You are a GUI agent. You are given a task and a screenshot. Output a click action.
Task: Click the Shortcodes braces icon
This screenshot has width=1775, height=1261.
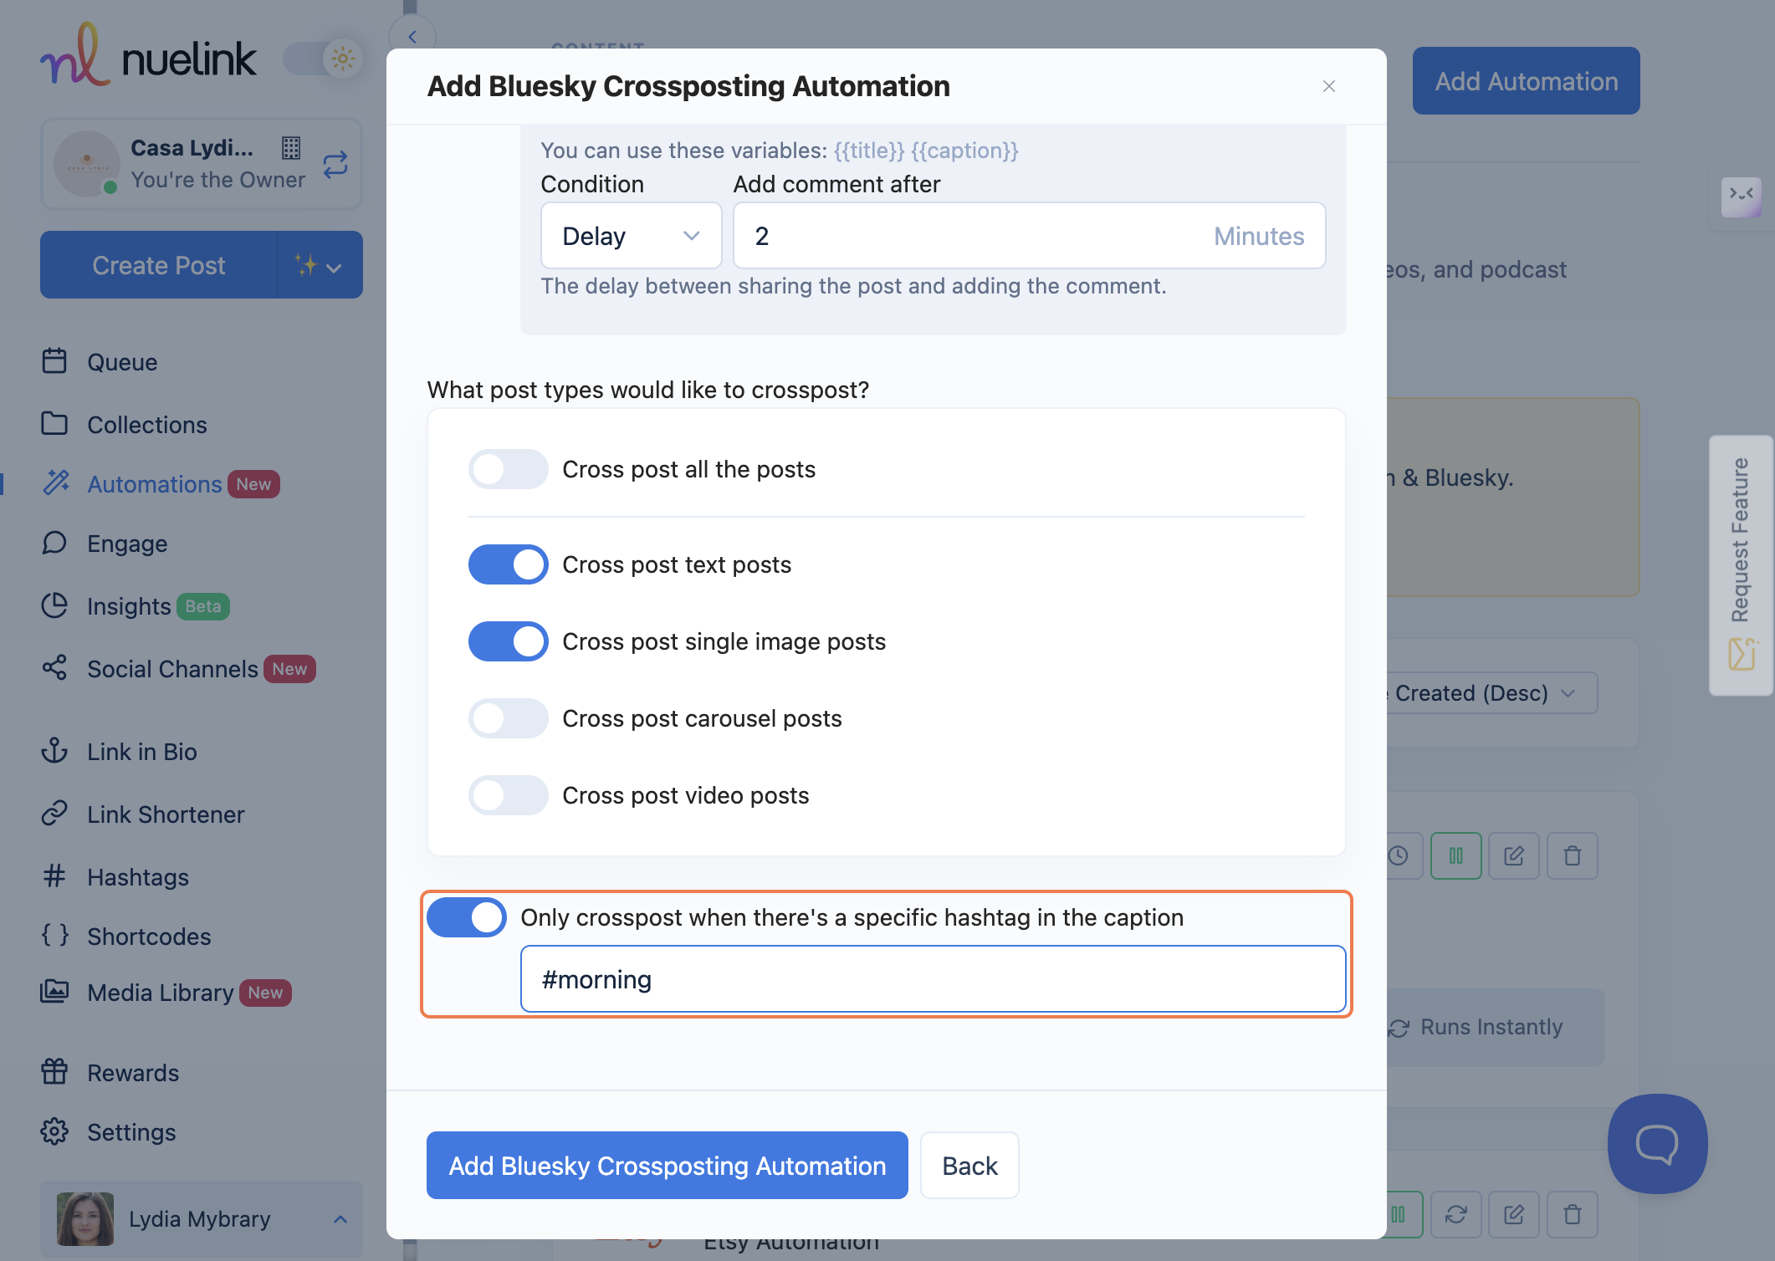(54, 935)
